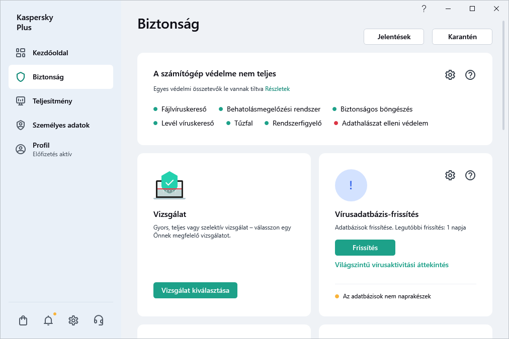Open database update settings gear icon
Image resolution: width=509 pixels, height=339 pixels.
450,175
